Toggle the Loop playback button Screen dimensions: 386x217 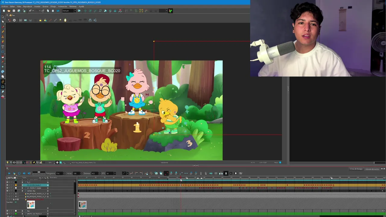coord(19,173)
